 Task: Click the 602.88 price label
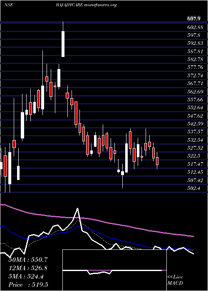[x=196, y=27]
